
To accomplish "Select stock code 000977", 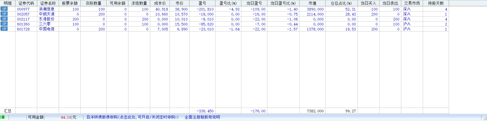I will pyautogui.click(x=23, y=9).
